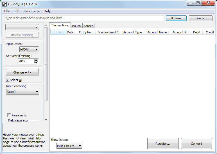Open the Edit menu
Viewport: 217px width, 154px height.
pyautogui.click(x=17, y=11)
